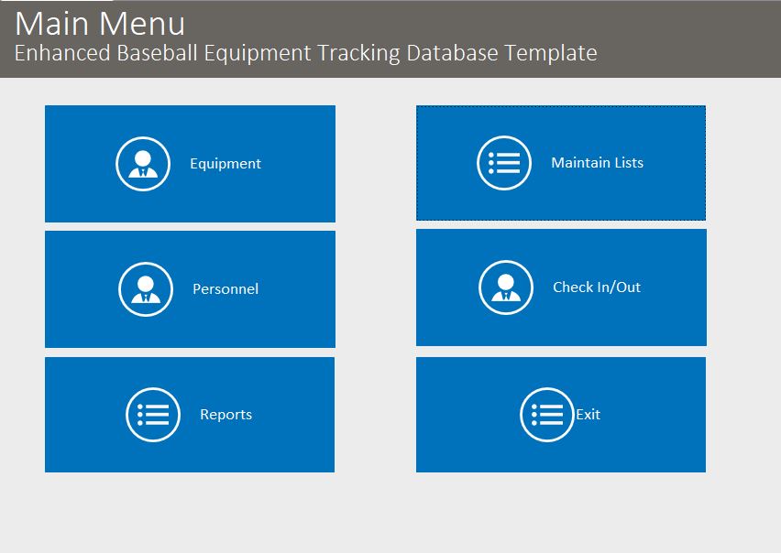This screenshot has height=553, width=781.
Task: Click the person icon beside Personnel
Action: (146, 289)
